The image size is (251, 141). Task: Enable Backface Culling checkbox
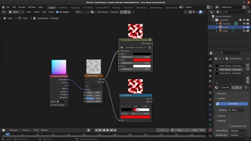pyautogui.click(x=231, y=126)
